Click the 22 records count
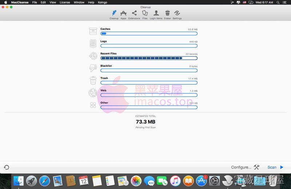Screen dimensions: 291x189 (192, 54)
